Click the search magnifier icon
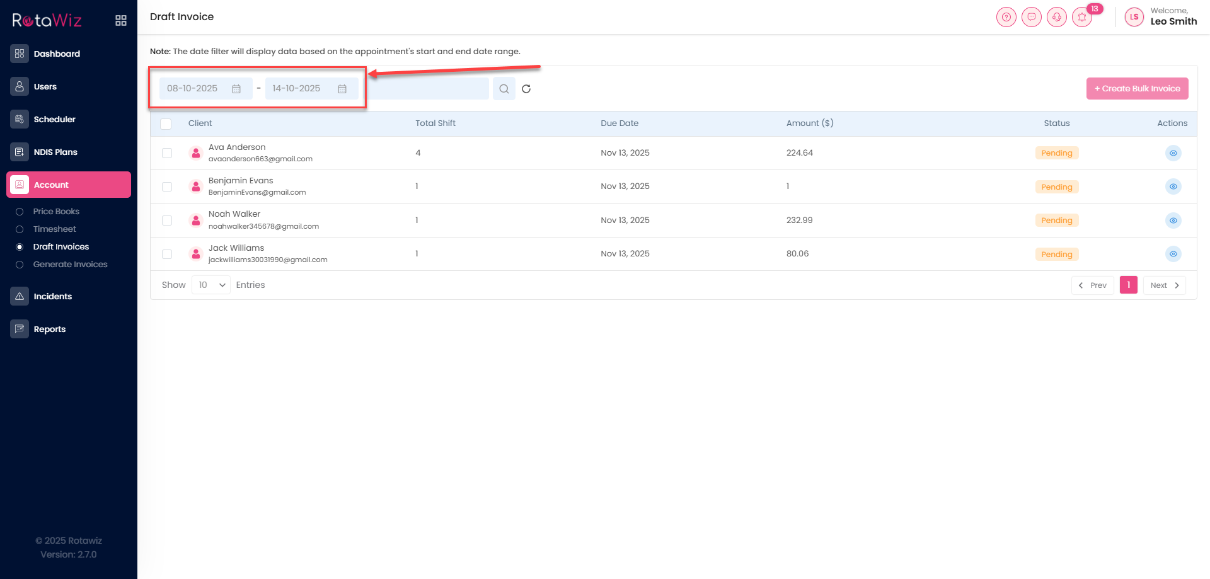This screenshot has width=1210, height=579. 504,89
